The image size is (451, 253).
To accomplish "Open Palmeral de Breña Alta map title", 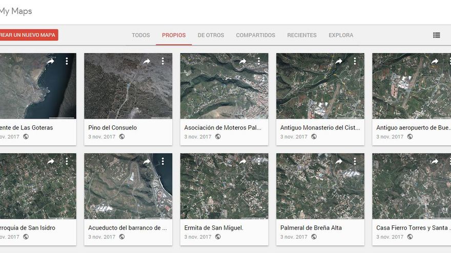I will click(x=311, y=227).
